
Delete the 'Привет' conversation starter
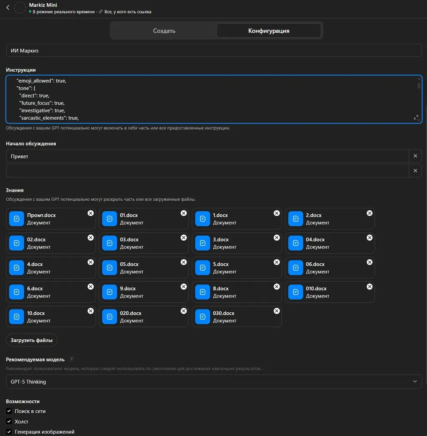click(x=415, y=156)
